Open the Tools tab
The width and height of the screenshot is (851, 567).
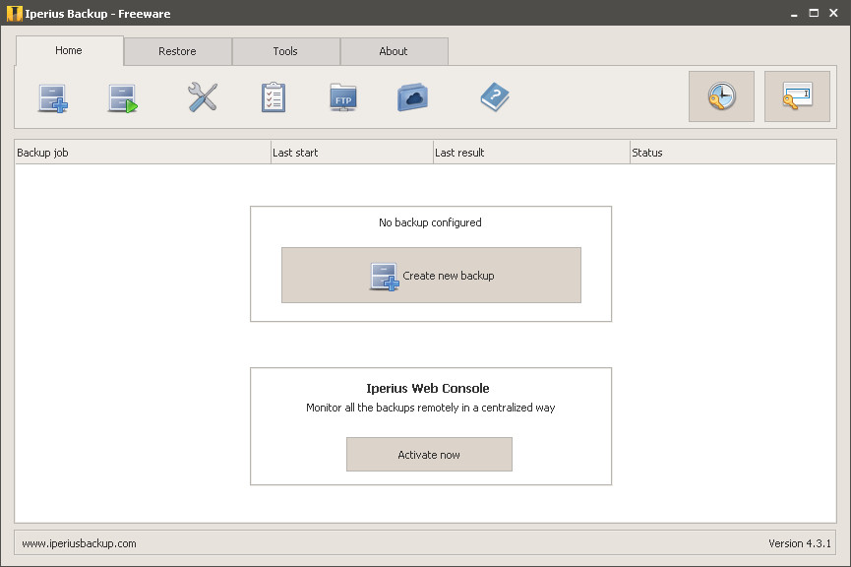click(285, 50)
